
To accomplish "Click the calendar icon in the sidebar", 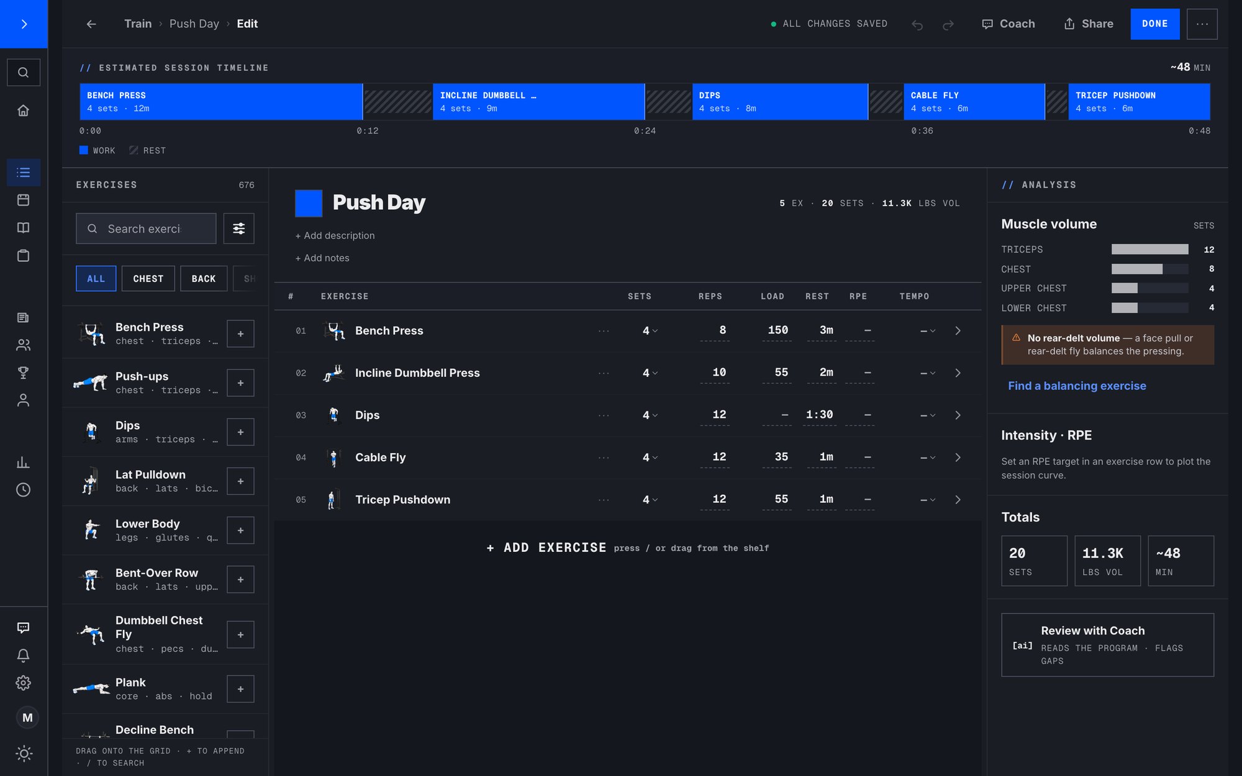I will (24, 200).
